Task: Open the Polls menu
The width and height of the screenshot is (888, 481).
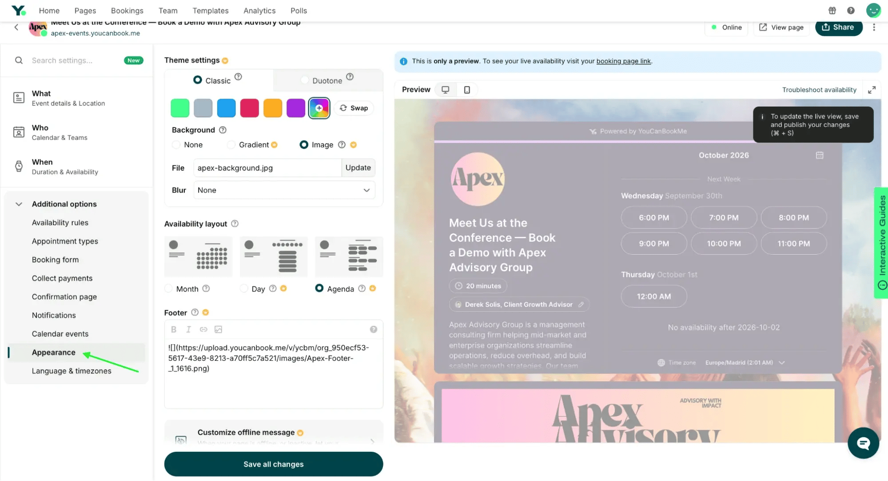Action: [x=299, y=11]
